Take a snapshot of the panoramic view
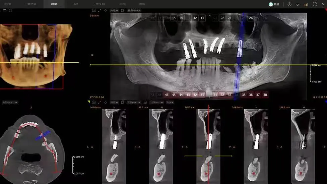The image size is (327, 184). 94,10
